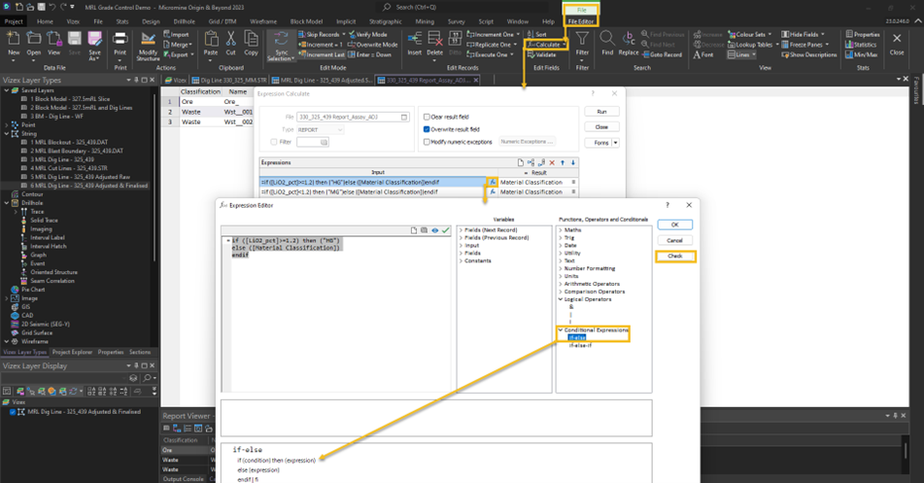Uncheck the Overwrite result field checkbox
This screenshot has width=924, height=483.
(x=428, y=129)
